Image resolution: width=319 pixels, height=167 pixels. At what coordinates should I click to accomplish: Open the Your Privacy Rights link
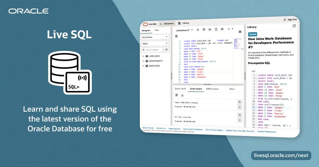coord(214,130)
